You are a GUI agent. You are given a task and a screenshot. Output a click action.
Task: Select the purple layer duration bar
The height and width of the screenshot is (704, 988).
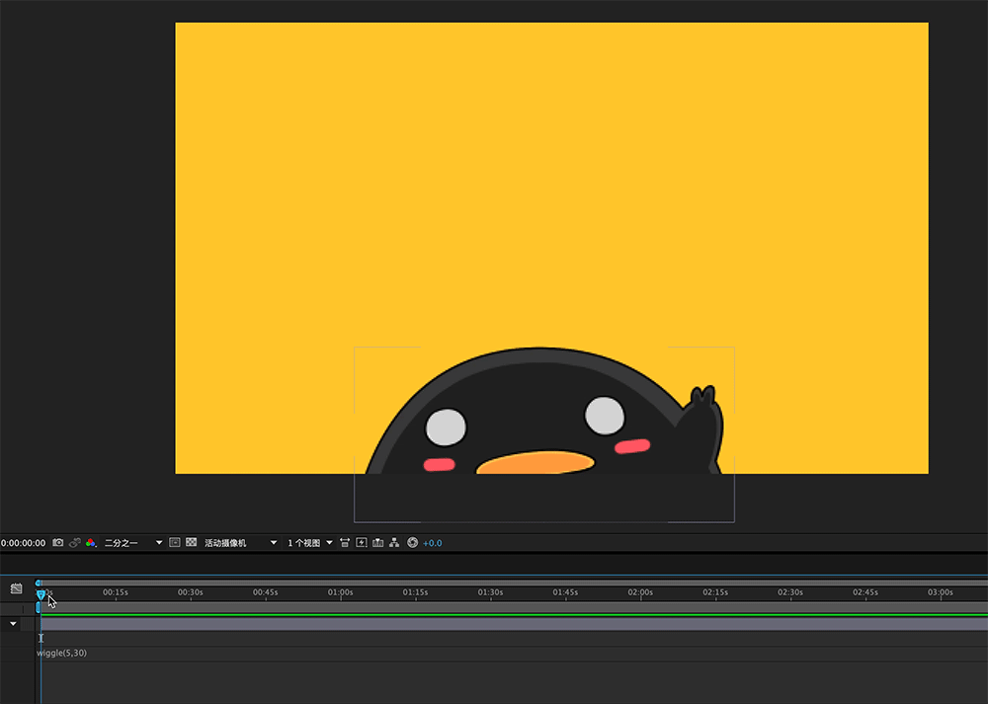coord(514,624)
